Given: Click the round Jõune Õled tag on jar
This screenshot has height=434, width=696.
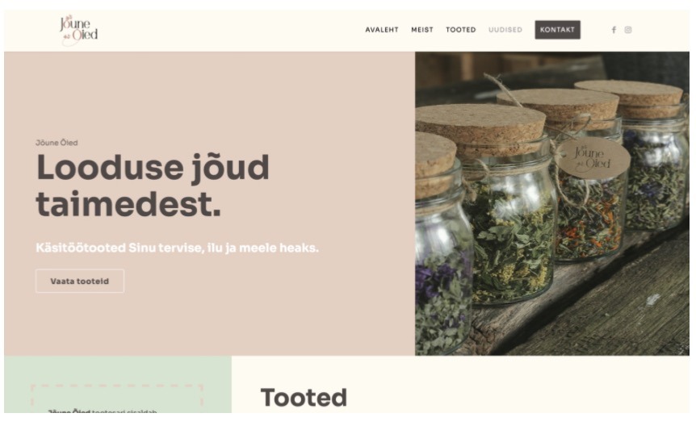Looking at the screenshot, I should pyautogui.click(x=593, y=158).
